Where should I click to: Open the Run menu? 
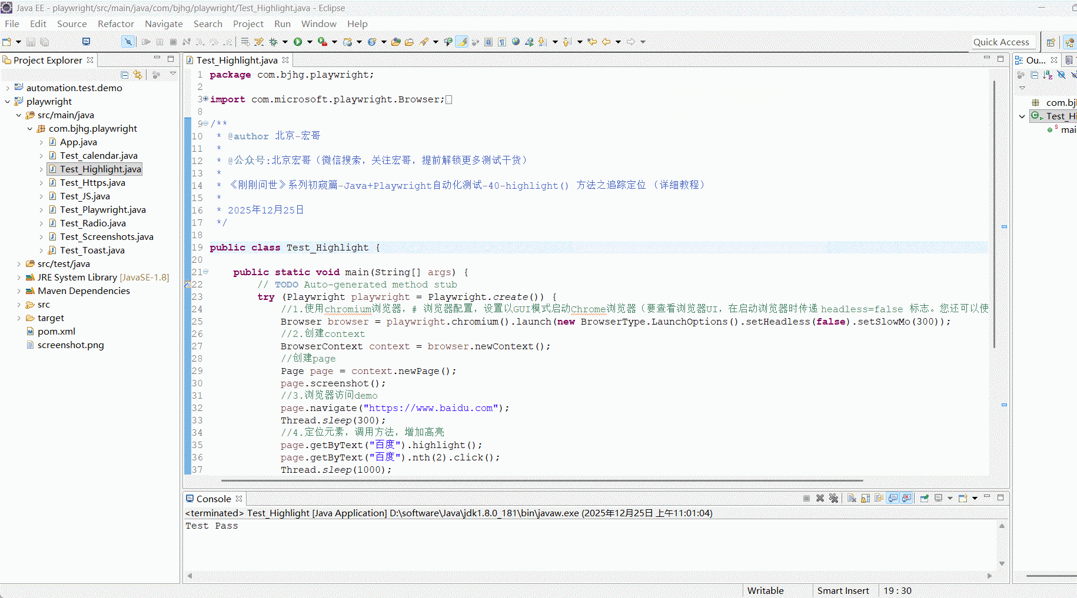pyautogui.click(x=282, y=24)
